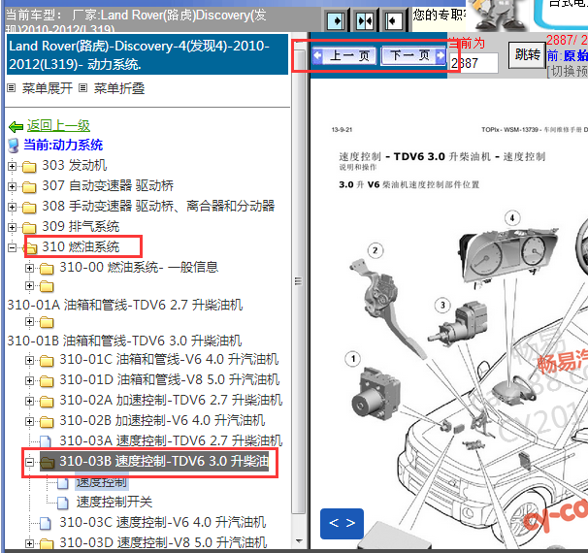This screenshot has width=588, height=553.
Task: Click the folder icon for 310-02B 加速控制
Action: pyautogui.click(x=47, y=422)
